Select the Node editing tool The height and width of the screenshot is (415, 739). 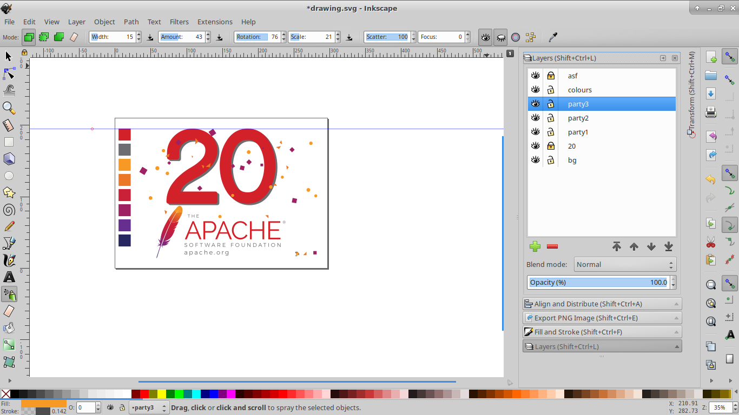tap(9, 73)
